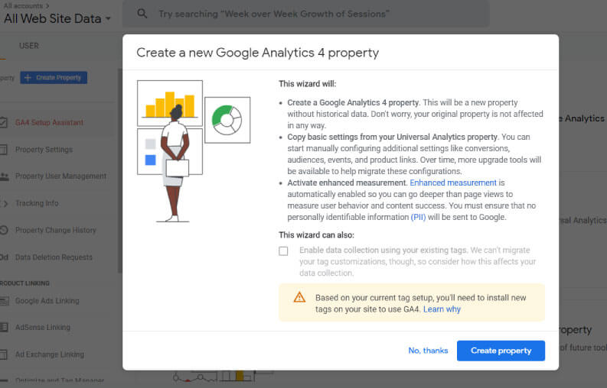Expand the Tracking Info section
The height and width of the screenshot is (388, 607).
[x=37, y=203]
